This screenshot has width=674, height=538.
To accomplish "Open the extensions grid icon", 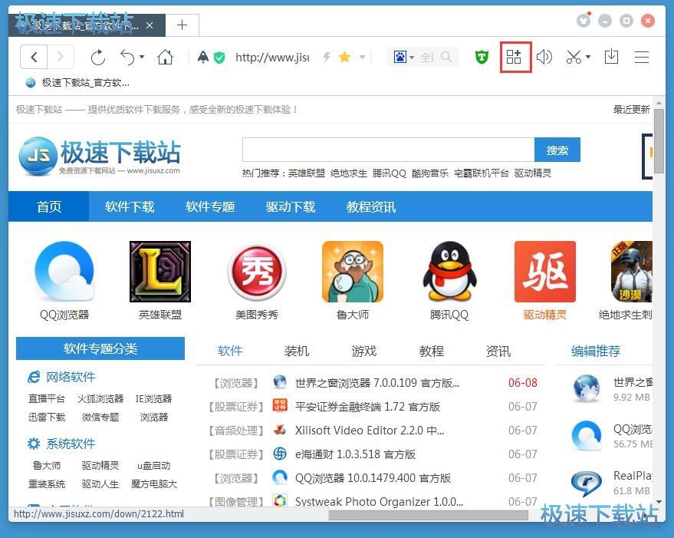I will click(514, 57).
